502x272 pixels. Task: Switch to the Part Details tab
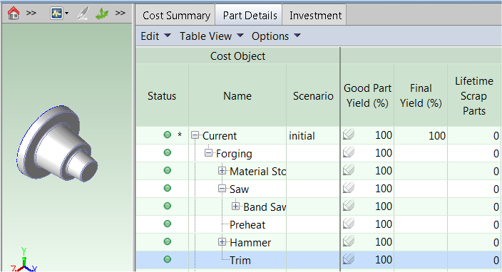click(250, 16)
